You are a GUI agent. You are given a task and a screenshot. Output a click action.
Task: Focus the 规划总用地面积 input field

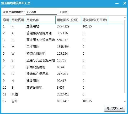(41, 12)
